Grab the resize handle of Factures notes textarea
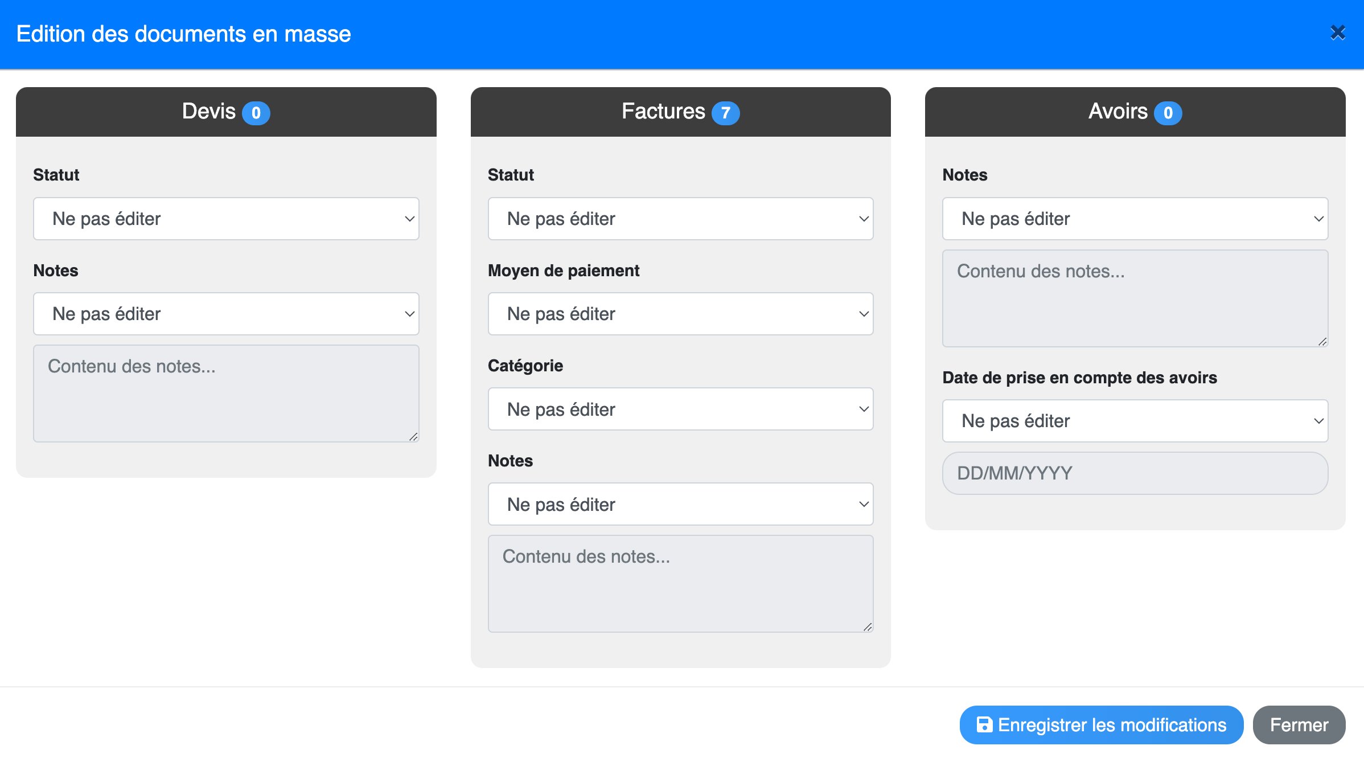Image resolution: width=1364 pixels, height=762 pixels. pos(868,627)
